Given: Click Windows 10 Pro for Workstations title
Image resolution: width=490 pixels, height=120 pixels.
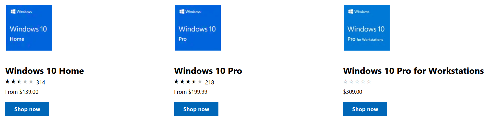Looking at the screenshot, I should click(x=413, y=71).
